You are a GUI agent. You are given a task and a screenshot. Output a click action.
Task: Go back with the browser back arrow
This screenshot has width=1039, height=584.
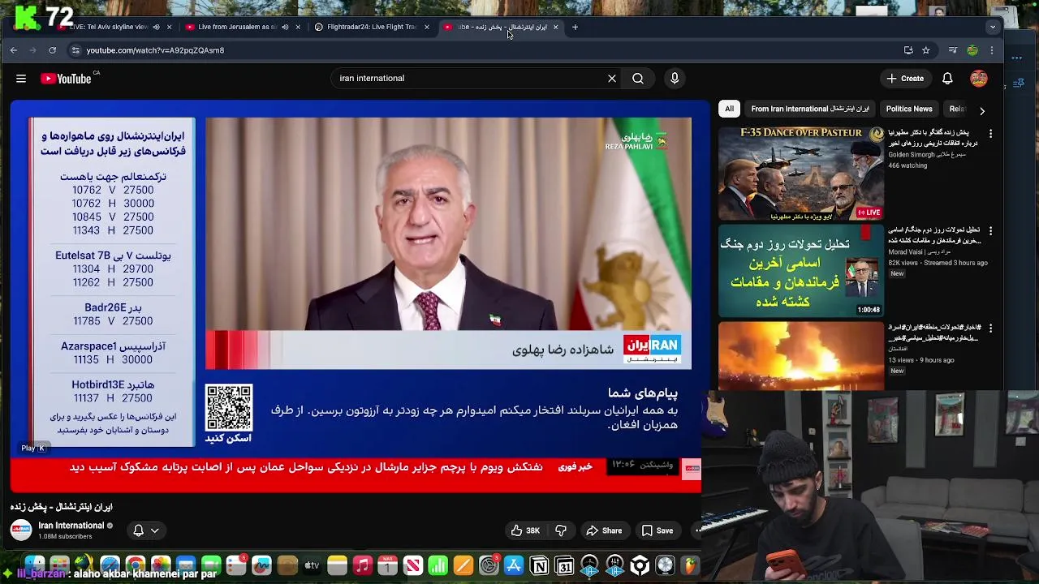click(14, 50)
